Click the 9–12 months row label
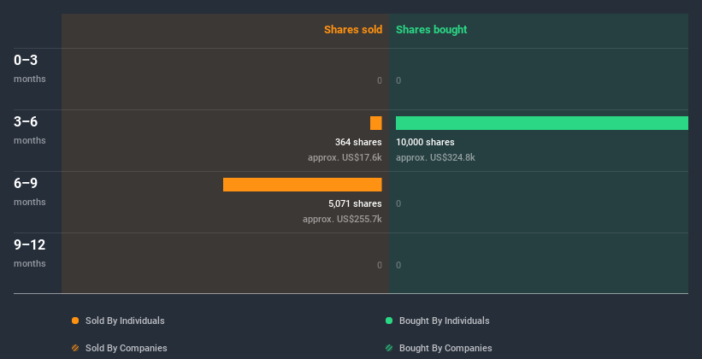The image size is (702, 359). pyautogui.click(x=30, y=253)
